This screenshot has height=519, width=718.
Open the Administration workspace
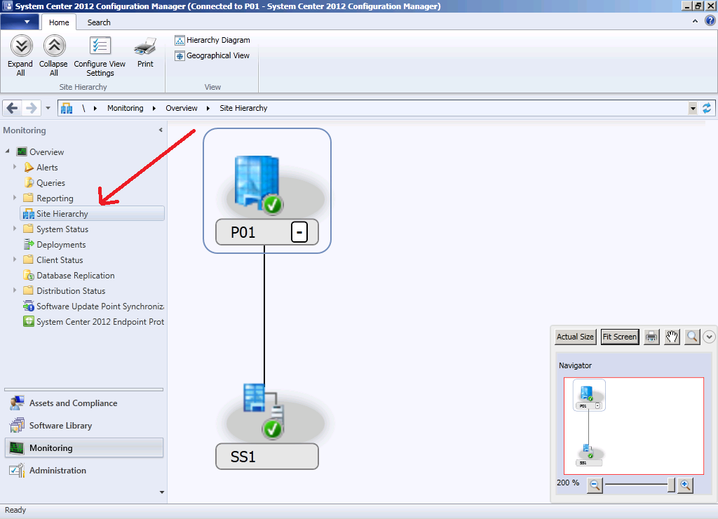[x=84, y=471]
